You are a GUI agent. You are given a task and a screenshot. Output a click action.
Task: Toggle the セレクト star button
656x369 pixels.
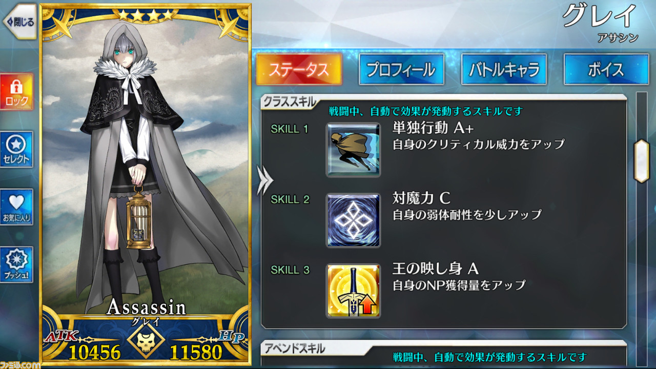[x=17, y=149]
